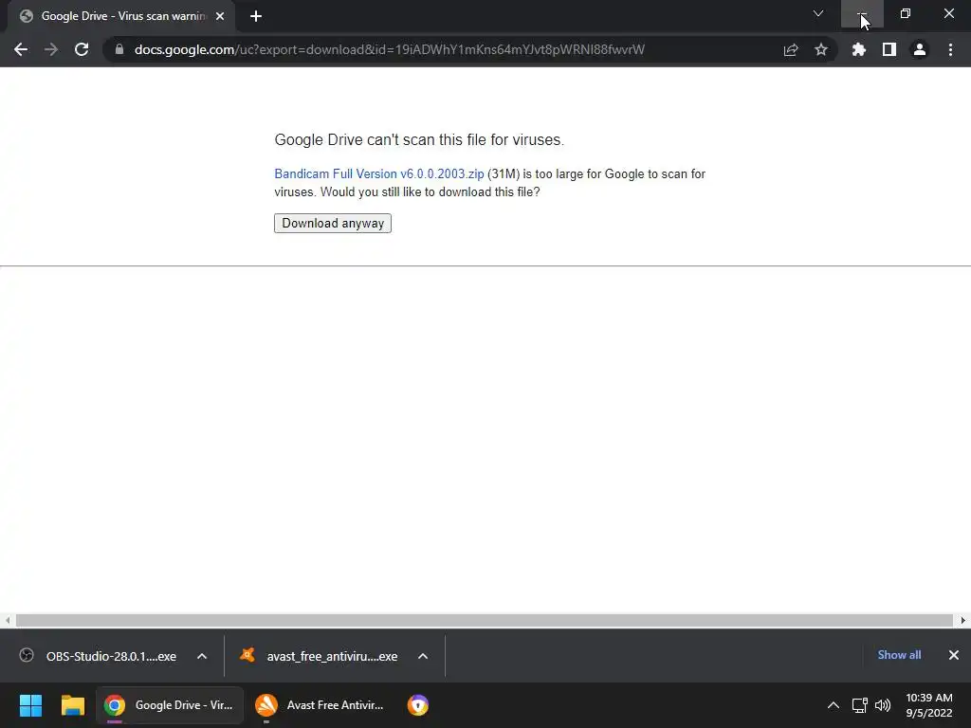This screenshot has width=971, height=728.
Task: Click the address bar URL
Action: click(390, 49)
